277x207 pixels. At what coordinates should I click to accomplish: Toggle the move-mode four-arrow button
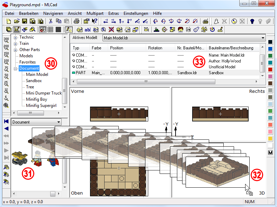(25, 30)
